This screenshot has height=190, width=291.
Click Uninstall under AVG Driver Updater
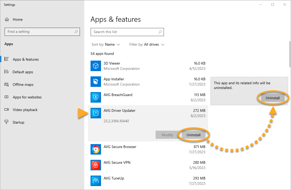point(194,135)
